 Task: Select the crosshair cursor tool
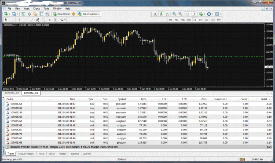(x=12, y=20)
